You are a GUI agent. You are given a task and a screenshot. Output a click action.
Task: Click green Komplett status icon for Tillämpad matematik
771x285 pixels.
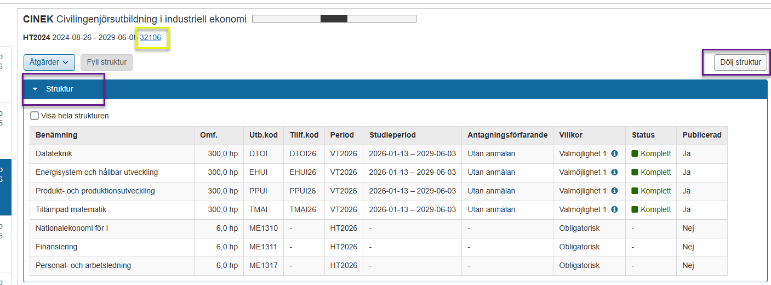[x=635, y=210]
